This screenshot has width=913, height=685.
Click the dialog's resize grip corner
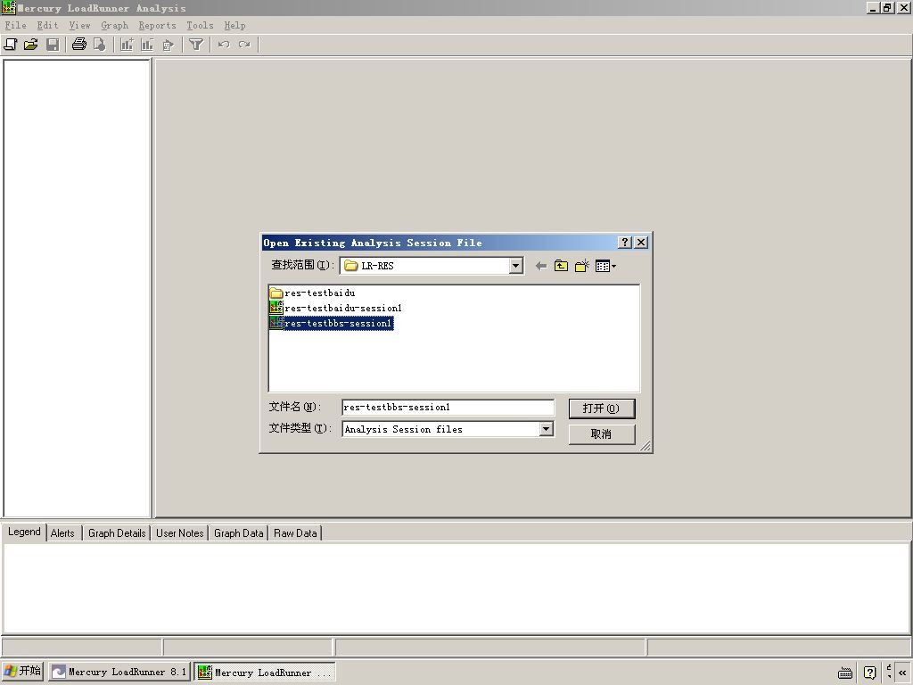[646, 446]
